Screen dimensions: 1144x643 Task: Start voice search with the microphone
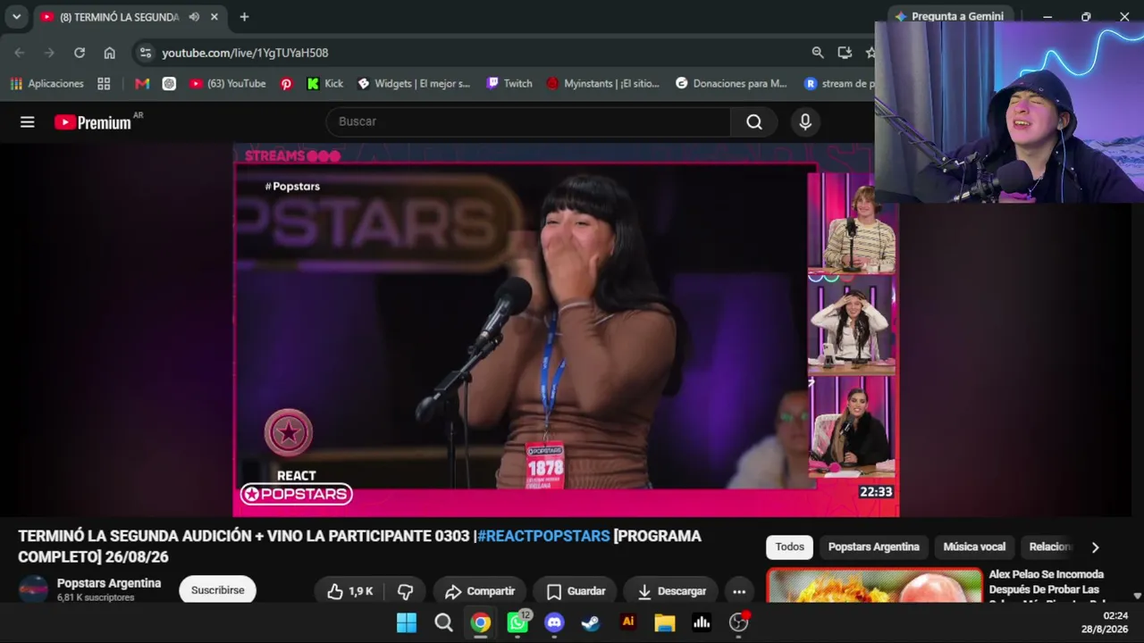pyautogui.click(x=805, y=122)
